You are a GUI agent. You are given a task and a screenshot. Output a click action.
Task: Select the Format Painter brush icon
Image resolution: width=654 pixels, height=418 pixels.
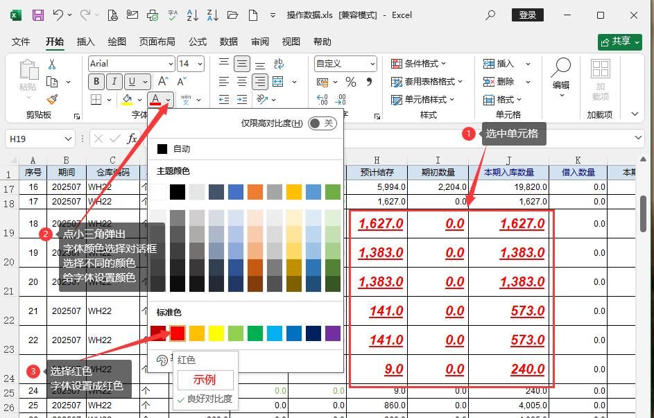52,99
